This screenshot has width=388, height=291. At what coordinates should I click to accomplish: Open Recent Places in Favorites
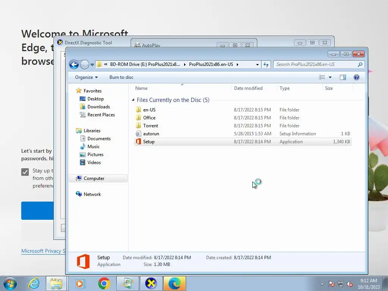coord(101,114)
